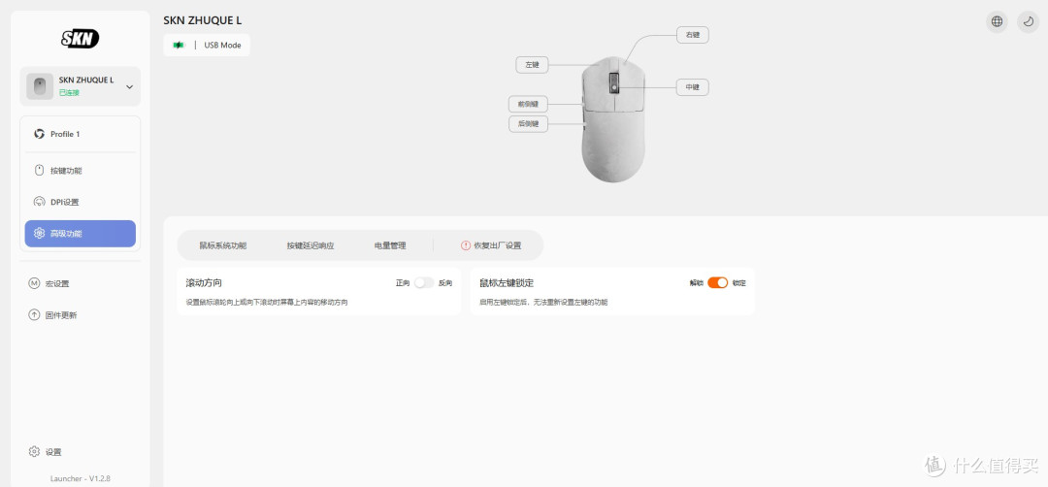Expand the SKN ZHUQUE L device dropdown

point(130,87)
